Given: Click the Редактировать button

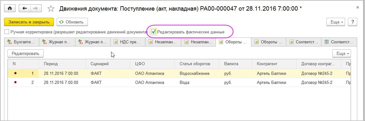Looking at the screenshot, I should coord(26,53).
